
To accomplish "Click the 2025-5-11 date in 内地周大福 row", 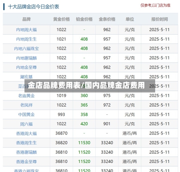I will pyautogui.click(x=159, y=30).
